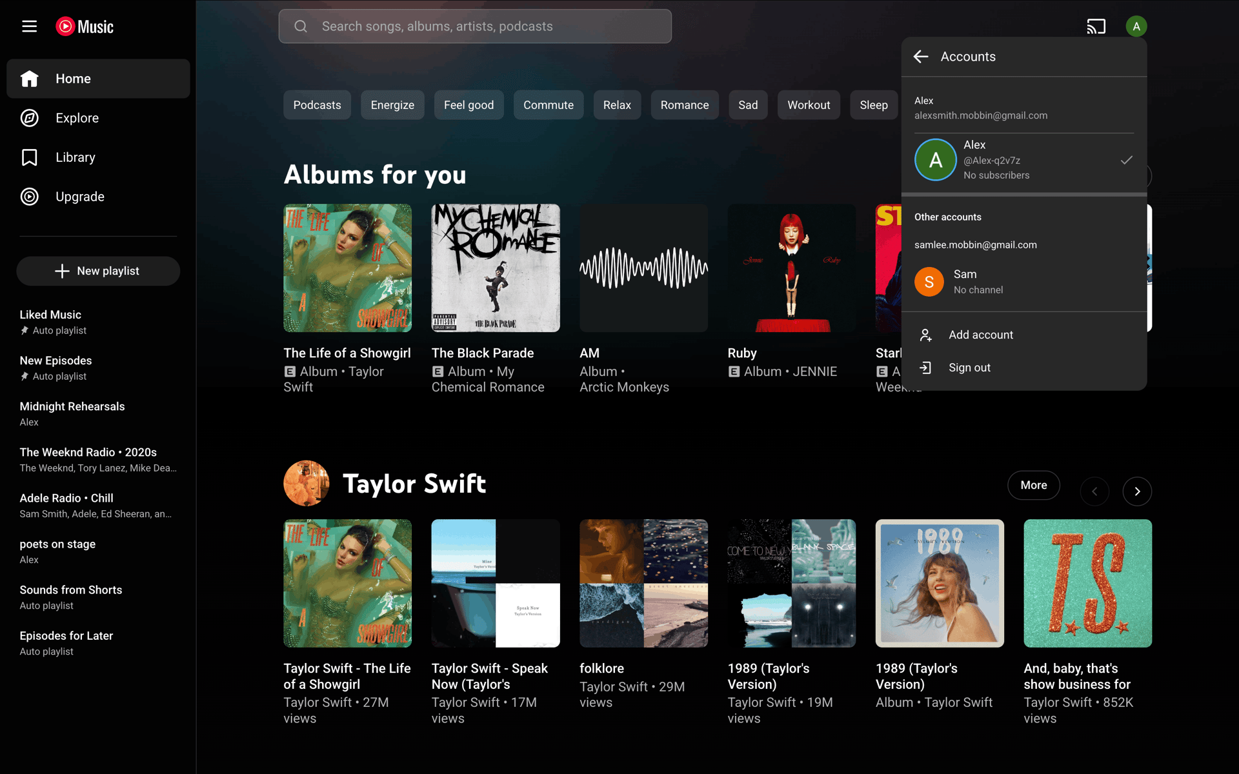Click the Explore compass icon
This screenshot has width=1239, height=774.
30,118
